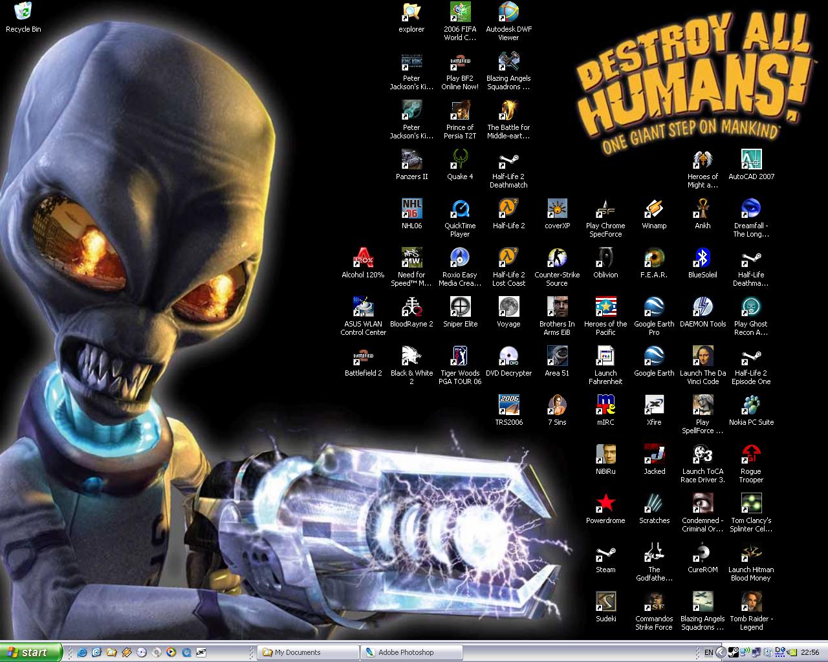
Task: Open the Start menu
Action: pyautogui.click(x=31, y=652)
